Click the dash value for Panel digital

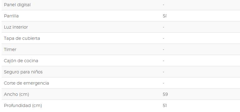pyautogui.click(x=164, y=5)
